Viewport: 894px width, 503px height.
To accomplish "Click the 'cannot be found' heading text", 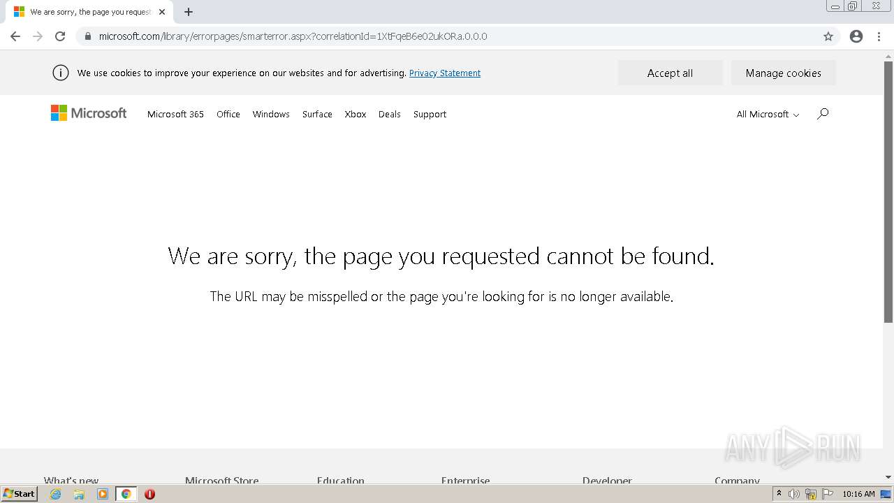I will 441,256.
